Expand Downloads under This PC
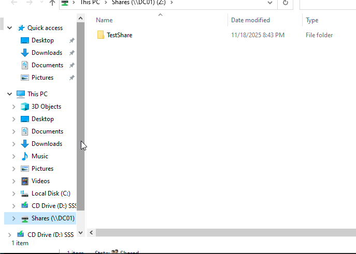356x254 pixels. (13, 144)
